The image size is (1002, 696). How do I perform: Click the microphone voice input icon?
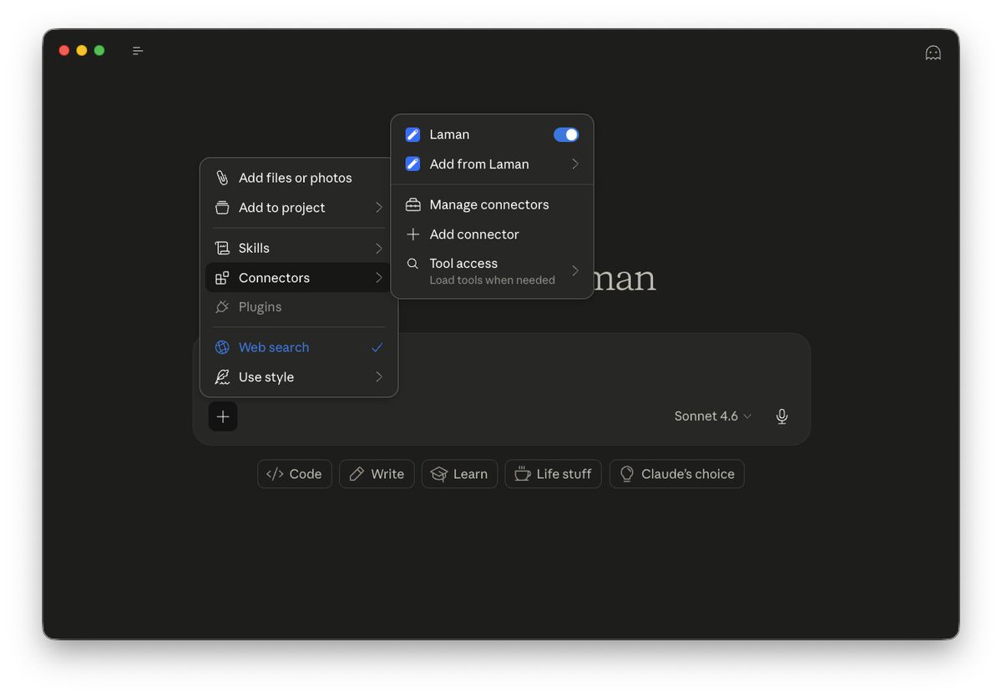tap(782, 416)
